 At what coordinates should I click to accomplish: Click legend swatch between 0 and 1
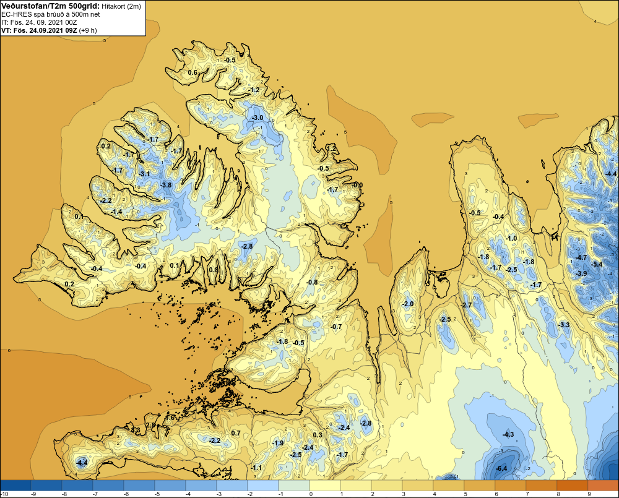click(x=325, y=485)
